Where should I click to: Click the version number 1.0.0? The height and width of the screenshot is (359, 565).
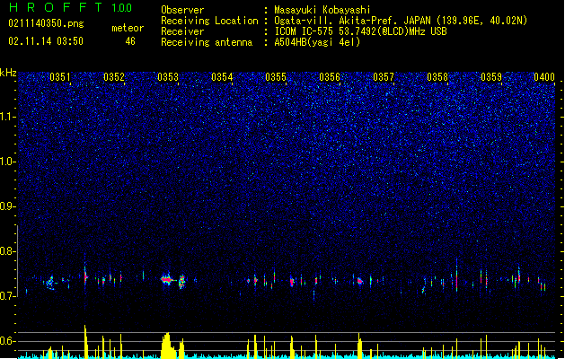[x=122, y=8]
